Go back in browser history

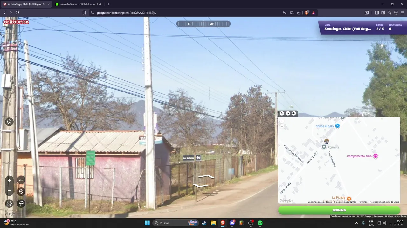(4, 13)
